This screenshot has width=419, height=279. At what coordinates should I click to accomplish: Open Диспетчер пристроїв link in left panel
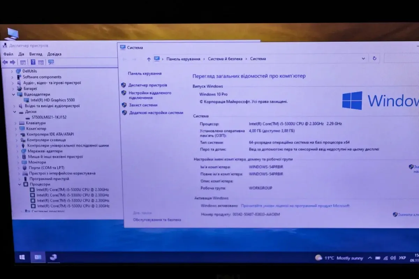(147, 85)
